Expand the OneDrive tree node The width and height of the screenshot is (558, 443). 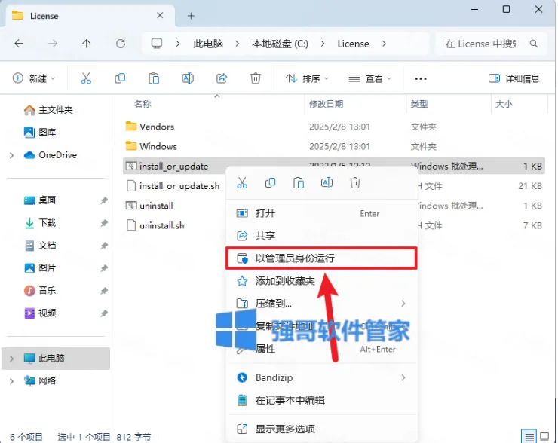point(12,155)
